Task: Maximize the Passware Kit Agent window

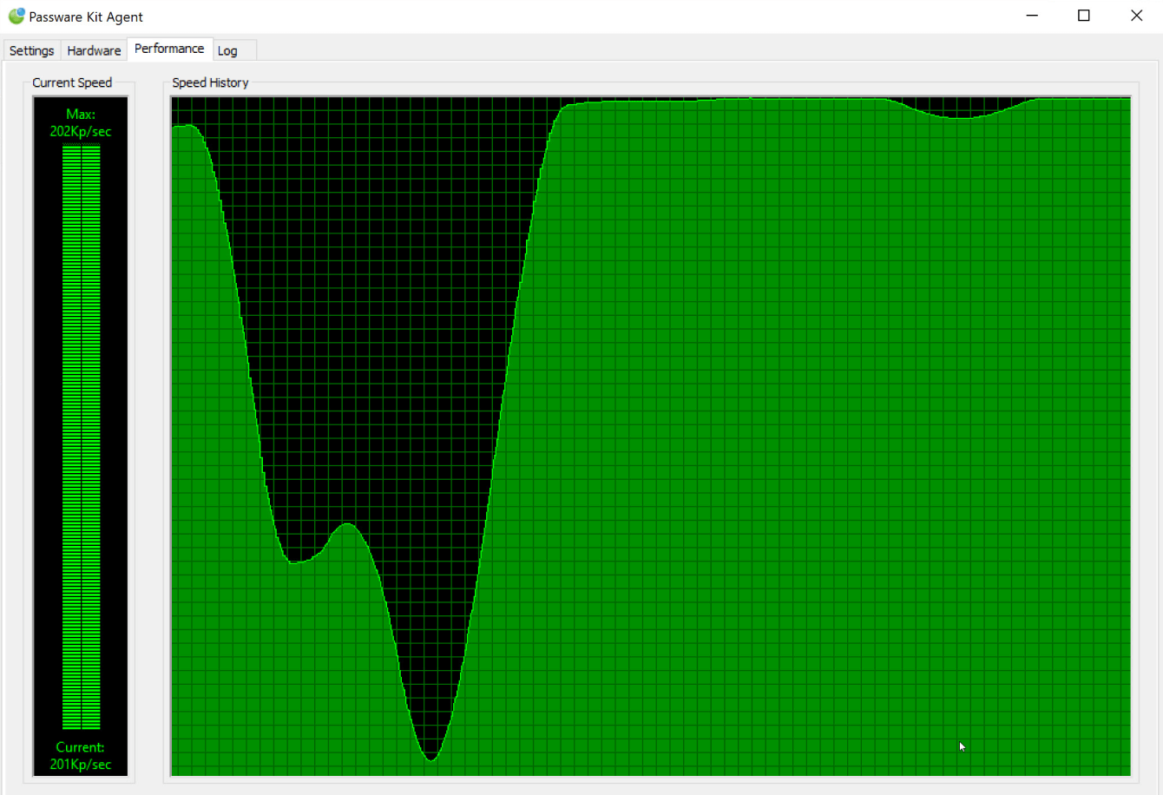Action: [1084, 16]
